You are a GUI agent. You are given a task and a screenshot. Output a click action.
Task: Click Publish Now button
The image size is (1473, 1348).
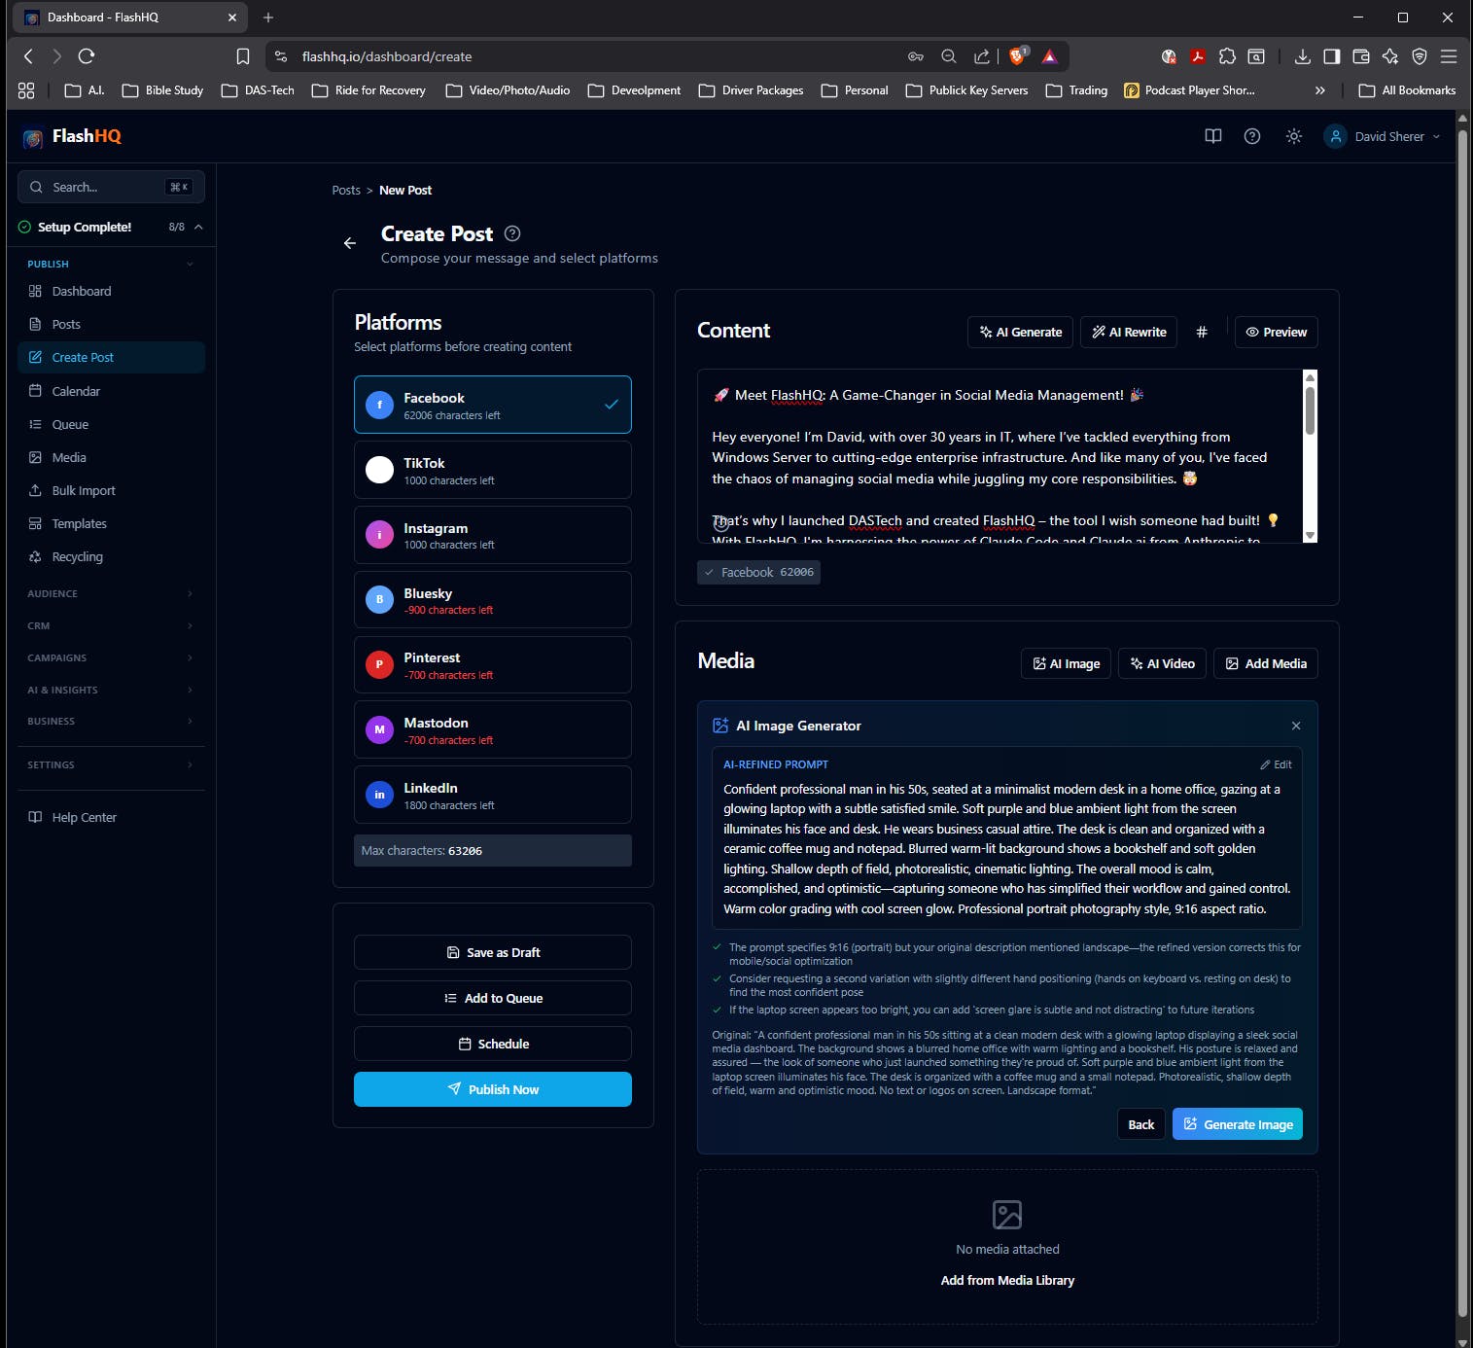tap(493, 1089)
